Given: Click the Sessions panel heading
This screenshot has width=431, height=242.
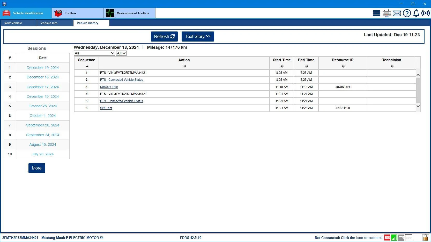Looking at the screenshot, I should (37, 48).
